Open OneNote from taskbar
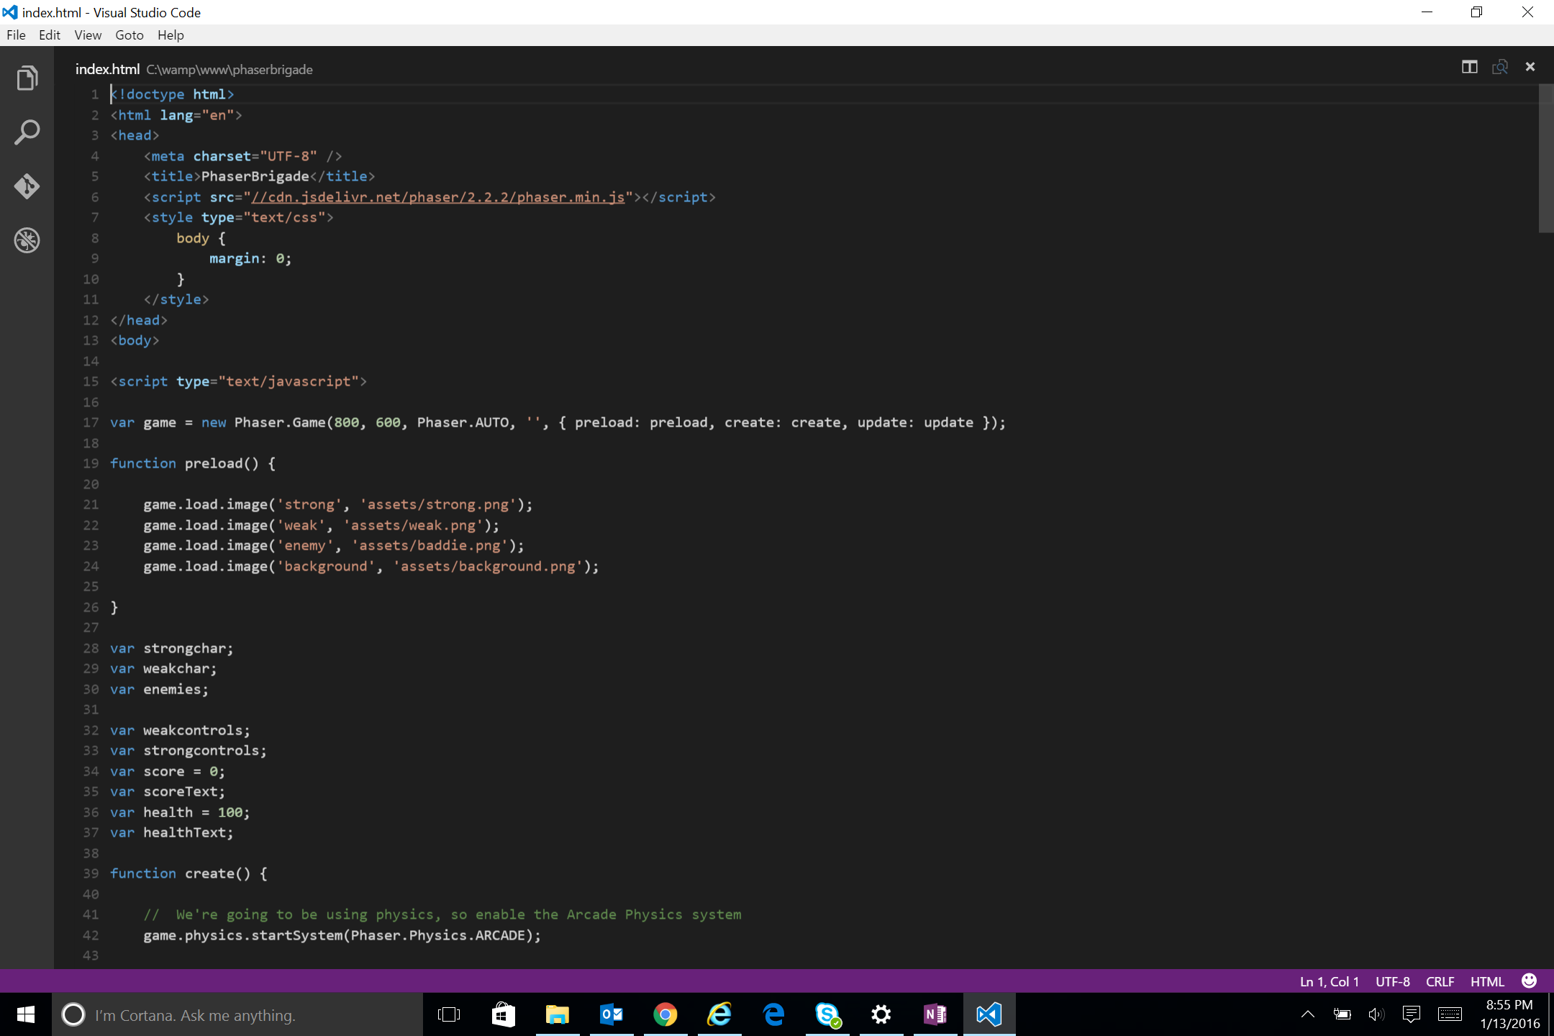1554x1036 pixels. 935,1015
